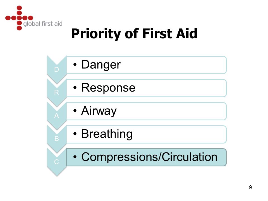Viewport: 268px width, 201px height.
Task: Click the Priority of First Aid title
Action: (x=134, y=34)
